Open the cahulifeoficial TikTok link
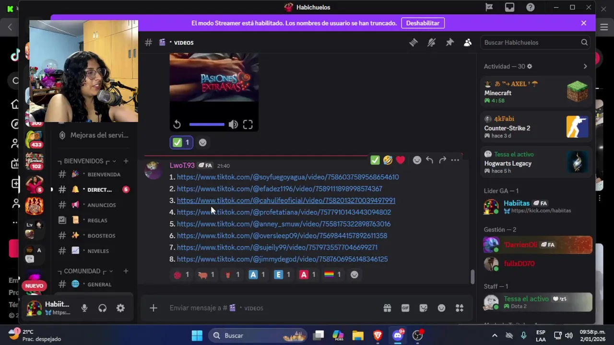The width and height of the screenshot is (614, 345). pos(286,200)
